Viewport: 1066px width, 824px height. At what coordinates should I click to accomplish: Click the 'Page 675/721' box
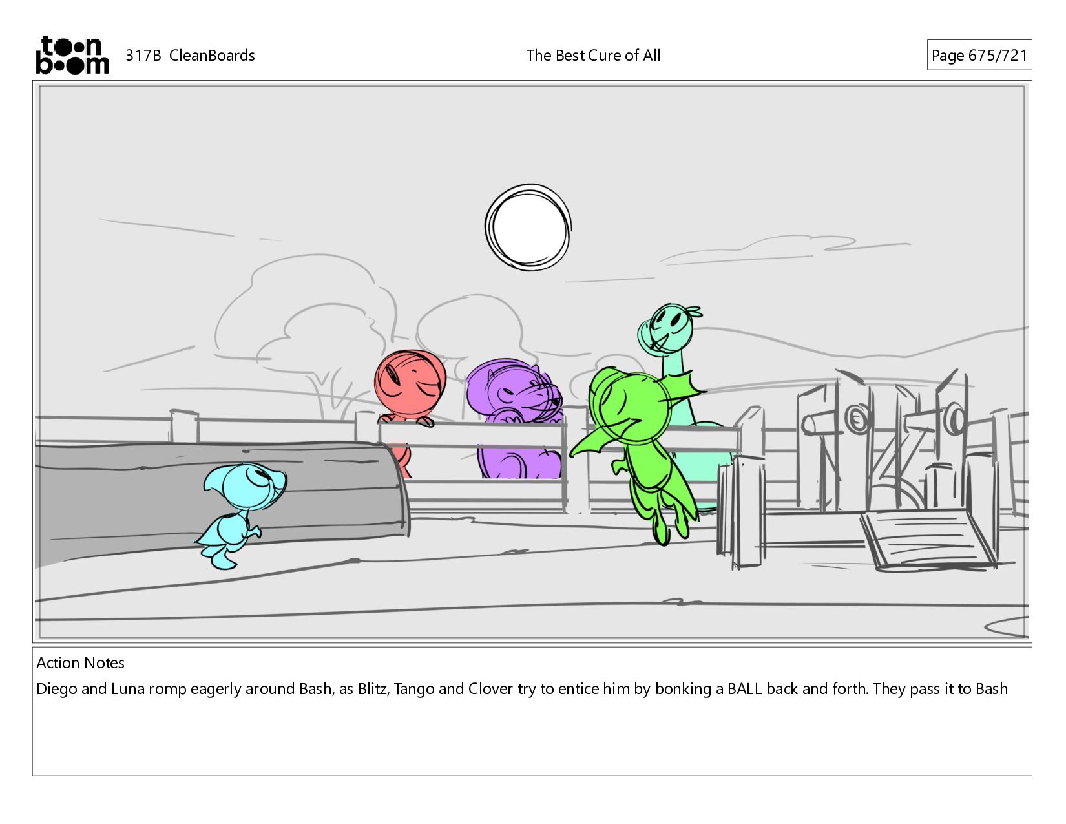979,55
